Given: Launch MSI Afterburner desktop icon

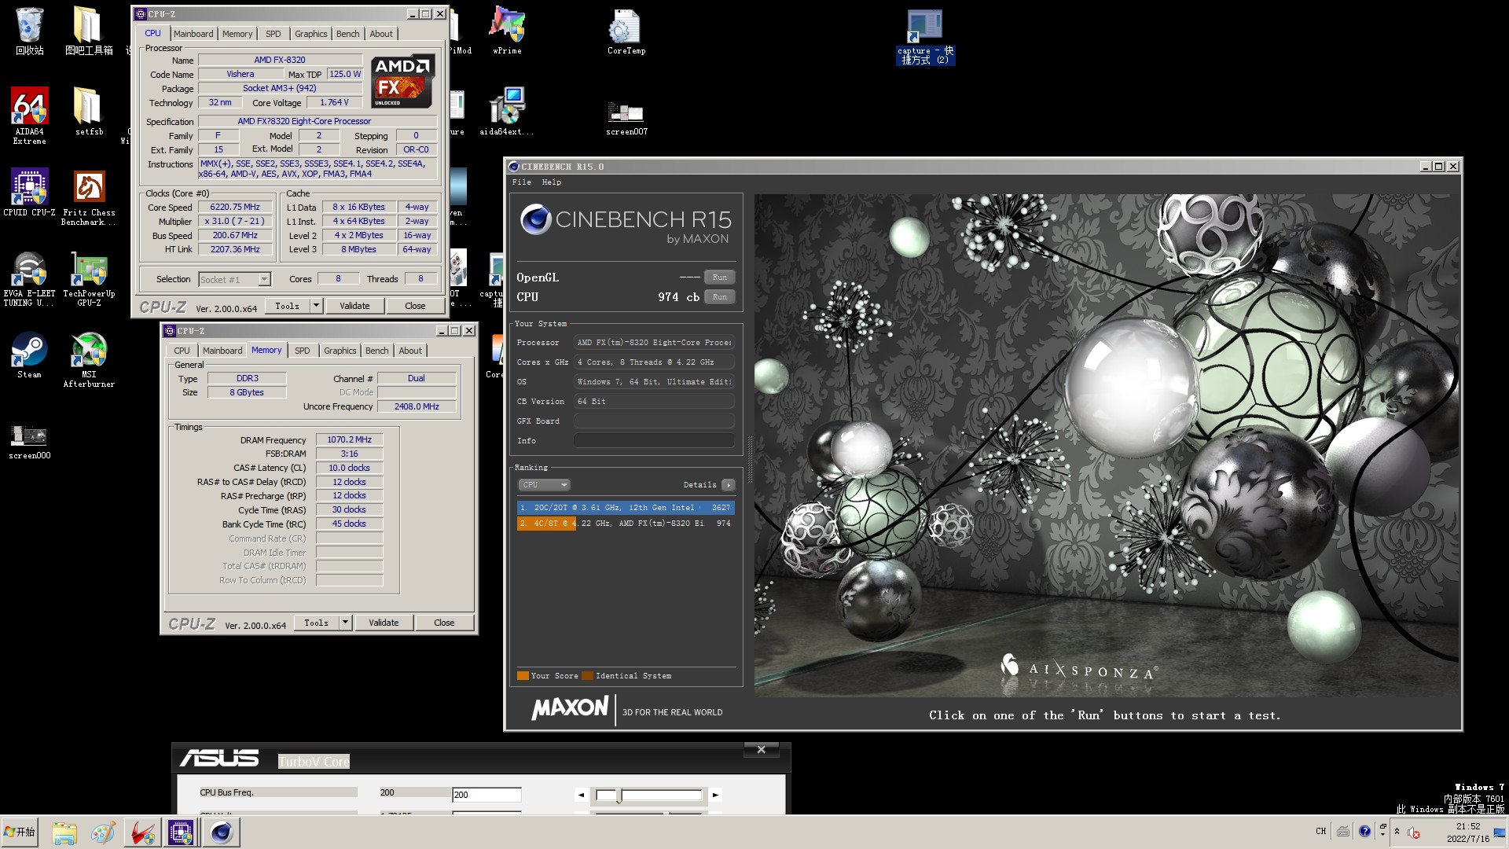Looking at the screenshot, I should click(x=89, y=360).
